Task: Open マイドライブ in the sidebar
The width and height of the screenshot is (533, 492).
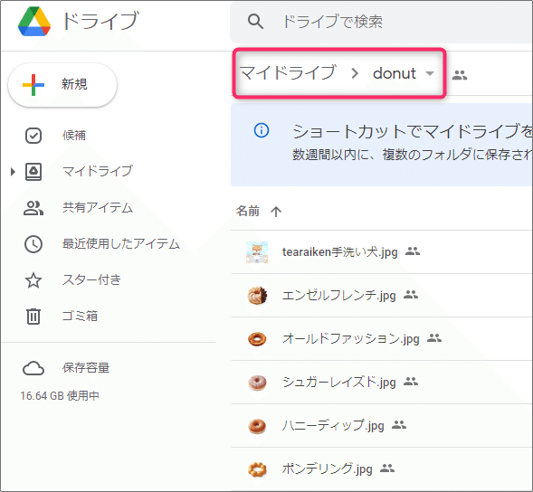Action: [x=97, y=171]
